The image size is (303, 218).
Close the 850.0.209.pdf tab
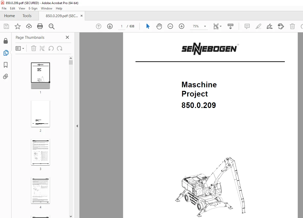point(81,16)
